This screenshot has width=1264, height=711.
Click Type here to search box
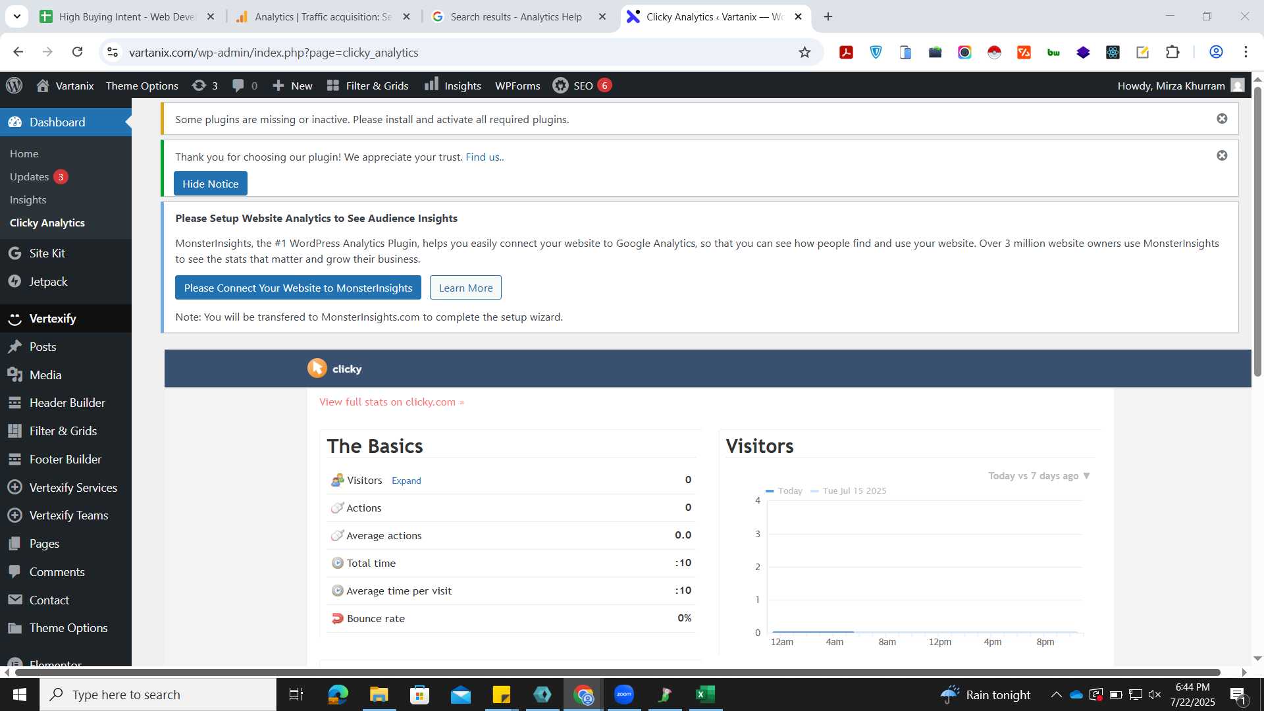pyautogui.click(x=158, y=695)
